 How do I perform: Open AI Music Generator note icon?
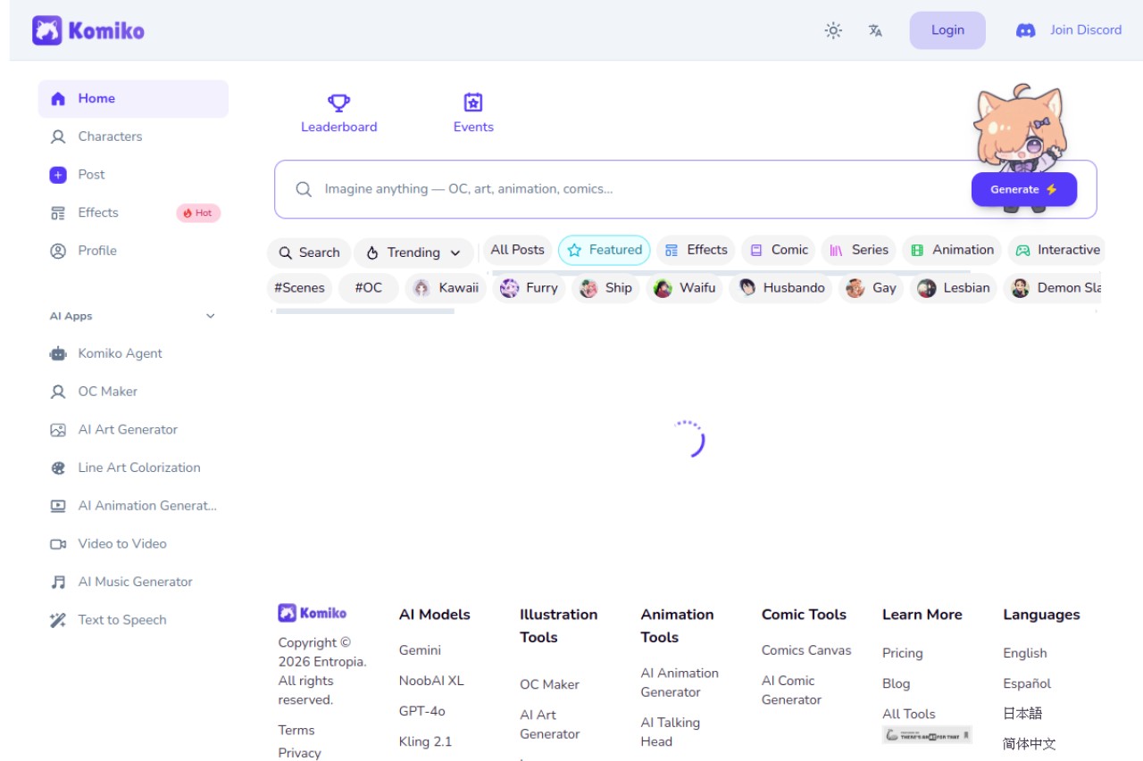click(x=58, y=582)
